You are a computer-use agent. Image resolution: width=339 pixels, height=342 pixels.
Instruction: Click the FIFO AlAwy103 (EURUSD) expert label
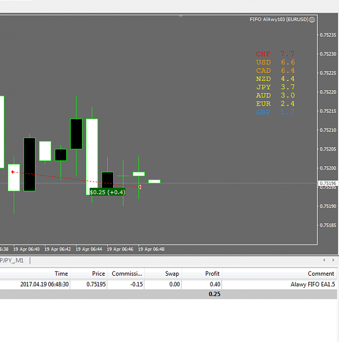279,19
